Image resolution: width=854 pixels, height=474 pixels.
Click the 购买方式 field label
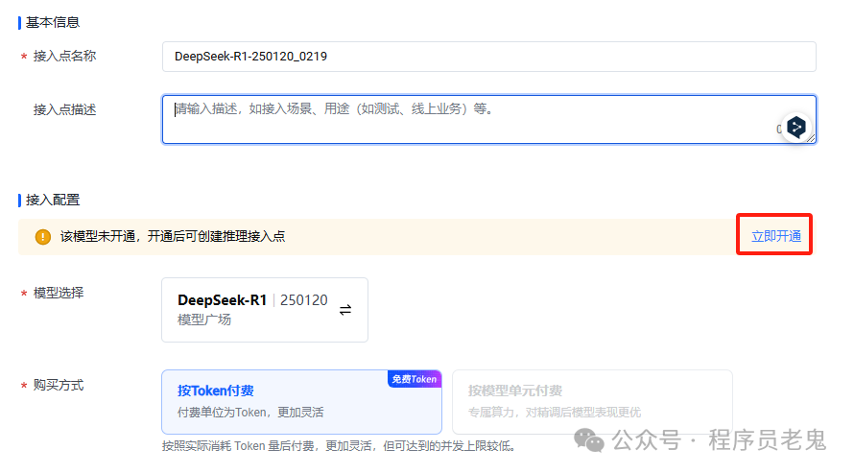coord(59,385)
